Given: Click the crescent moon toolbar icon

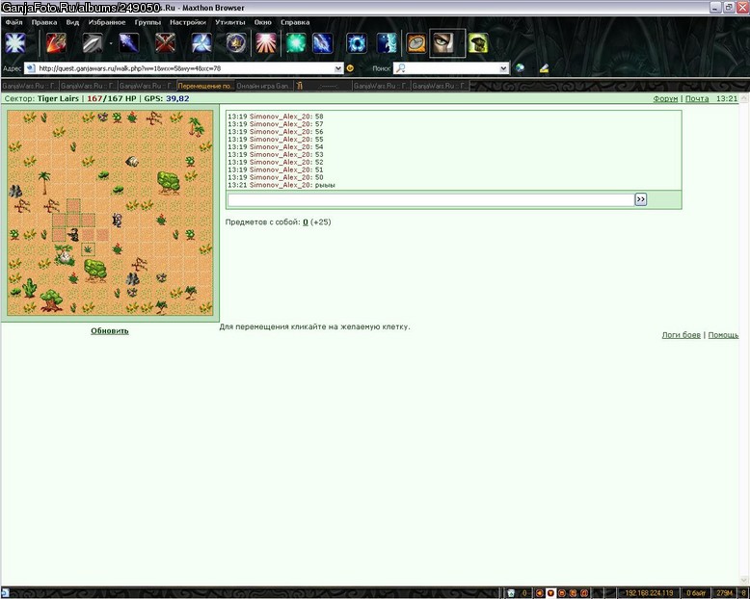Looking at the screenshot, I should [x=387, y=43].
